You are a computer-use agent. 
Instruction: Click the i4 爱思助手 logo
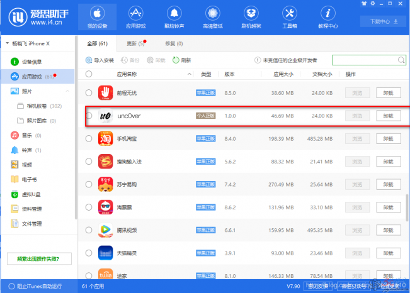tap(38, 17)
